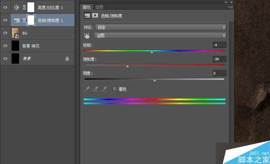Screen dimensions: 270x164
Task: Click the mask icon in properties header
Action: (x=95, y=15)
